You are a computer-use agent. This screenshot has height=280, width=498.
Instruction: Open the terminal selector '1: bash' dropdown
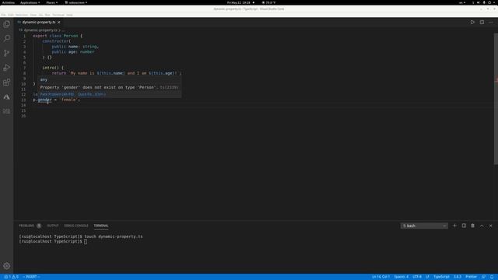click(424, 226)
